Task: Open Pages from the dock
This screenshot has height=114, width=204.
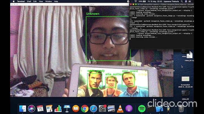Action: tap(49, 109)
